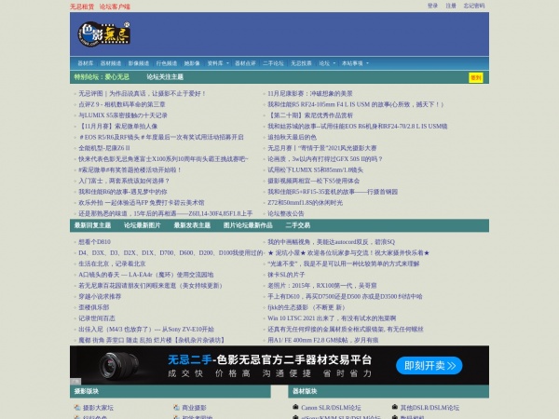Expand the 论坛 dropdown in navigation

pos(326,63)
